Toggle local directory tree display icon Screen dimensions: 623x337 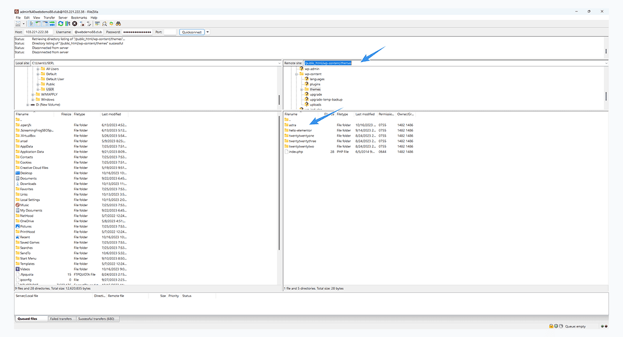38,24
